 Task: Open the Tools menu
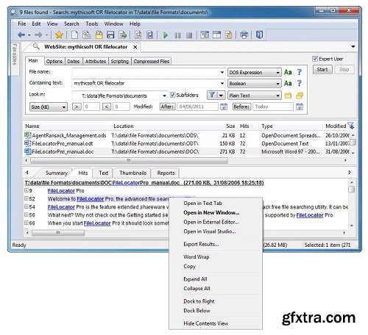[x=92, y=24]
